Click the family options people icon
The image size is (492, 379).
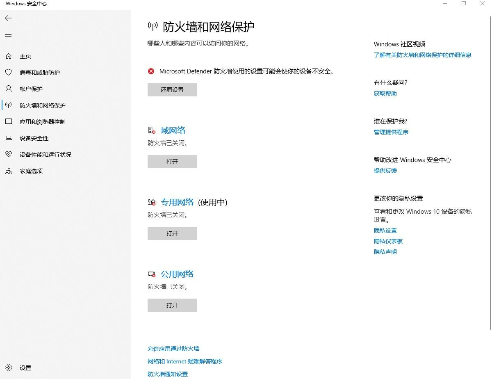9,171
